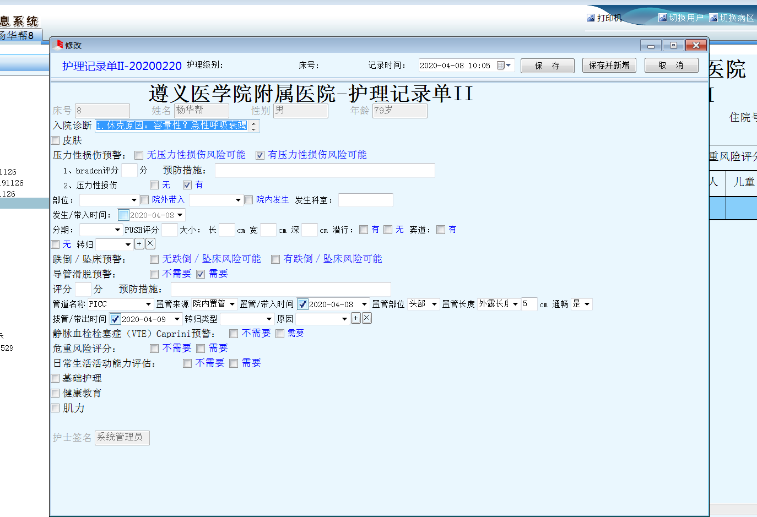
Task: Open the 分期 dropdown
Action: click(x=117, y=230)
